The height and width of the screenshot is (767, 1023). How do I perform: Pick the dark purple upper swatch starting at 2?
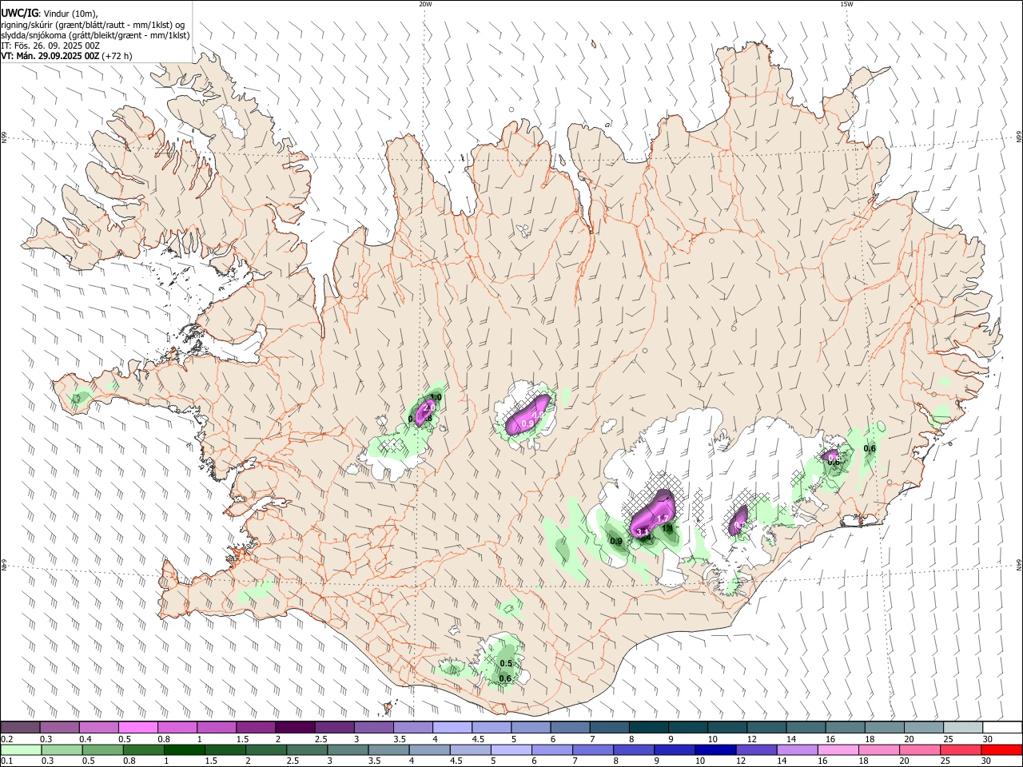pos(295,727)
